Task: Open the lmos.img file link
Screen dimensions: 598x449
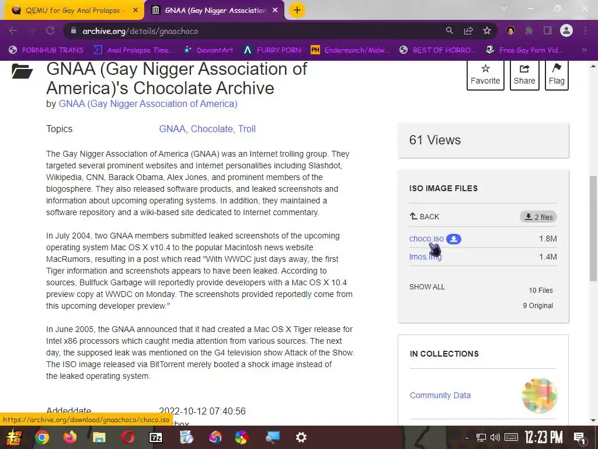Action: (x=425, y=257)
